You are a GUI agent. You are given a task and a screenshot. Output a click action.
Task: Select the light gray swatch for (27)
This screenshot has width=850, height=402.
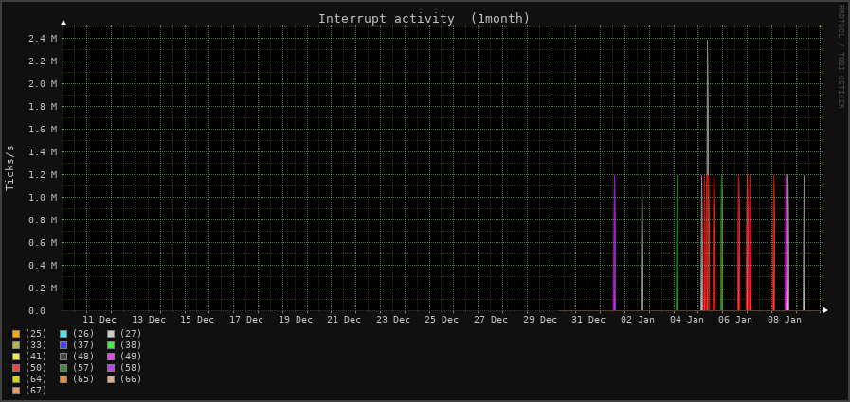tap(111, 334)
